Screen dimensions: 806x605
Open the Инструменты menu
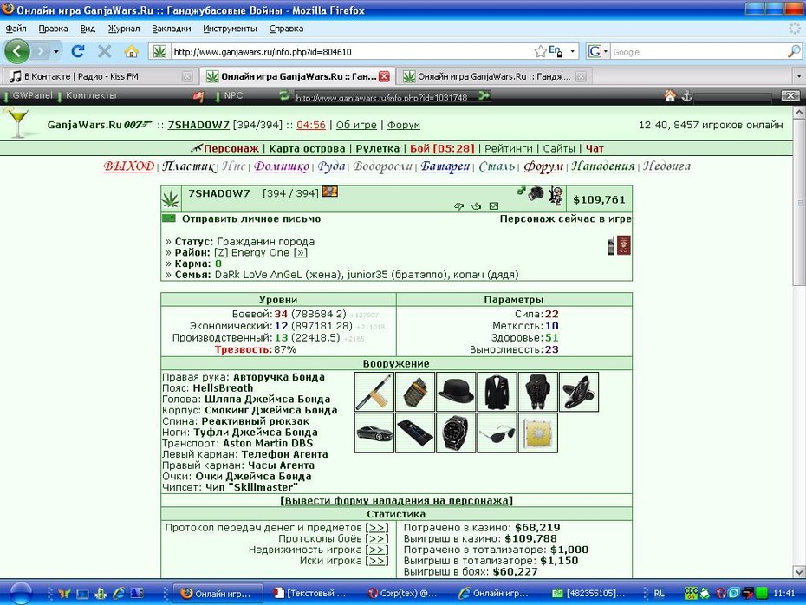coord(230,29)
